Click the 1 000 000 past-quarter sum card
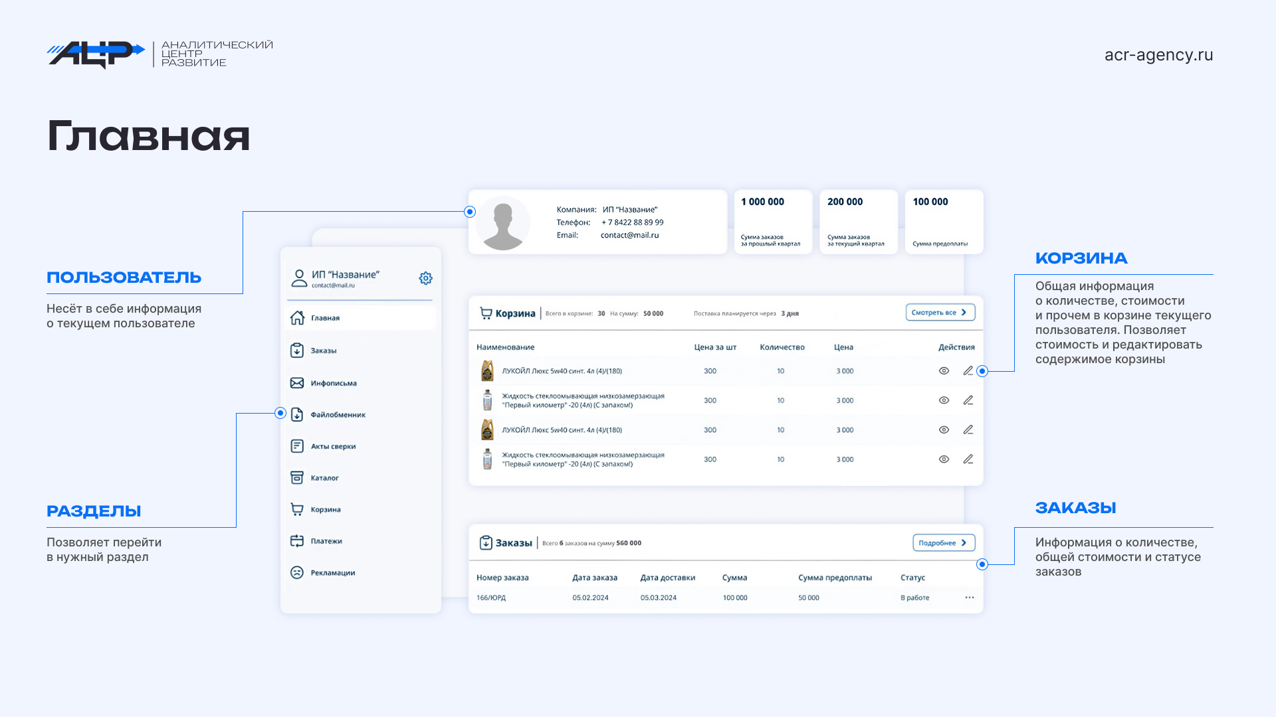 (773, 222)
